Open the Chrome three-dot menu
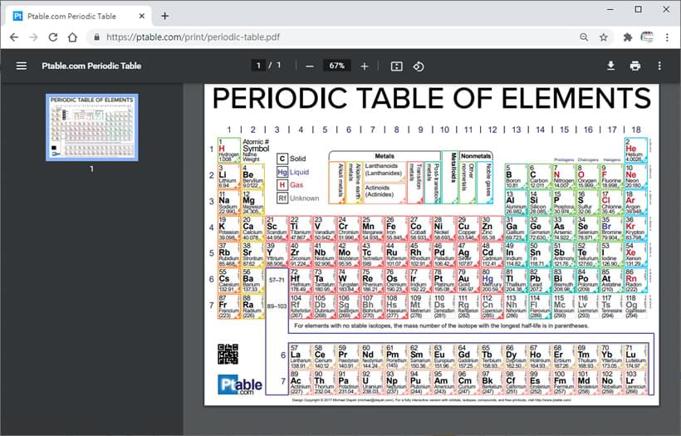Image resolution: width=681 pixels, height=436 pixels. click(667, 37)
